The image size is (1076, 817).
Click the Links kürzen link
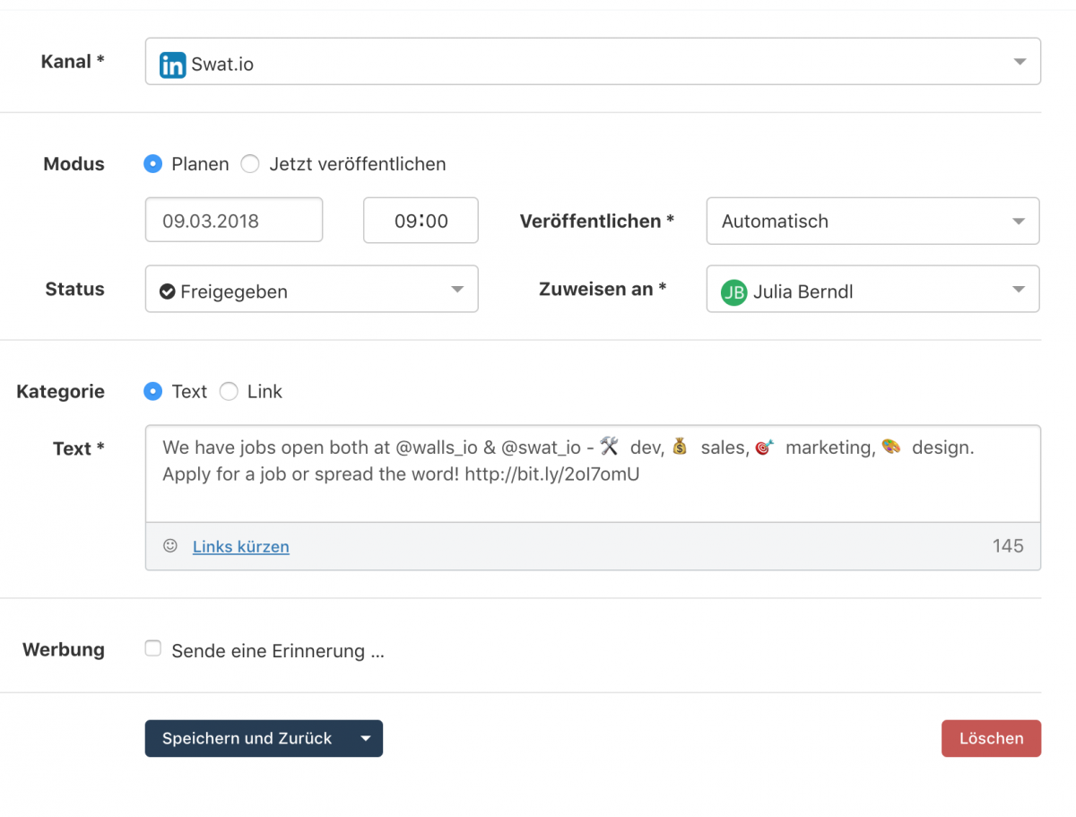point(241,546)
